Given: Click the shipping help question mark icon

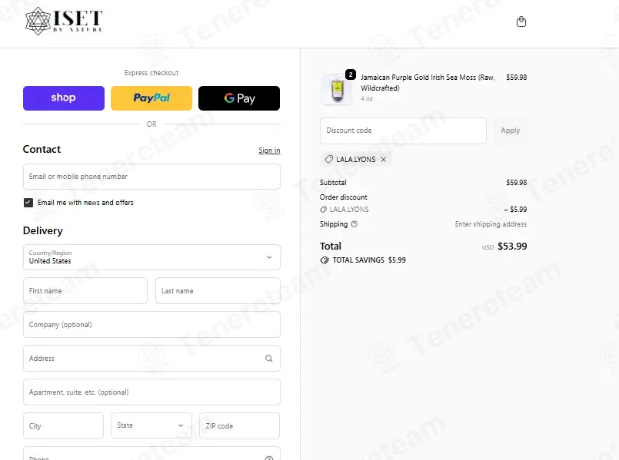Looking at the screenshot, I should coord(354,224).
